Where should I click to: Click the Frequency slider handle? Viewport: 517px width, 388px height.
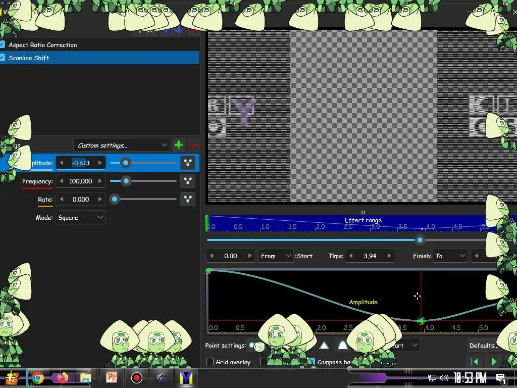pos(126,181)
